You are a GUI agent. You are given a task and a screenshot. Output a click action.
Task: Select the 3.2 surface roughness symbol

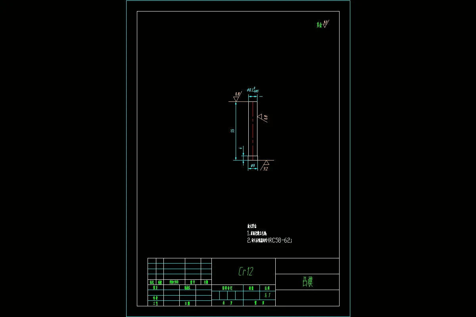pos(265,166)
